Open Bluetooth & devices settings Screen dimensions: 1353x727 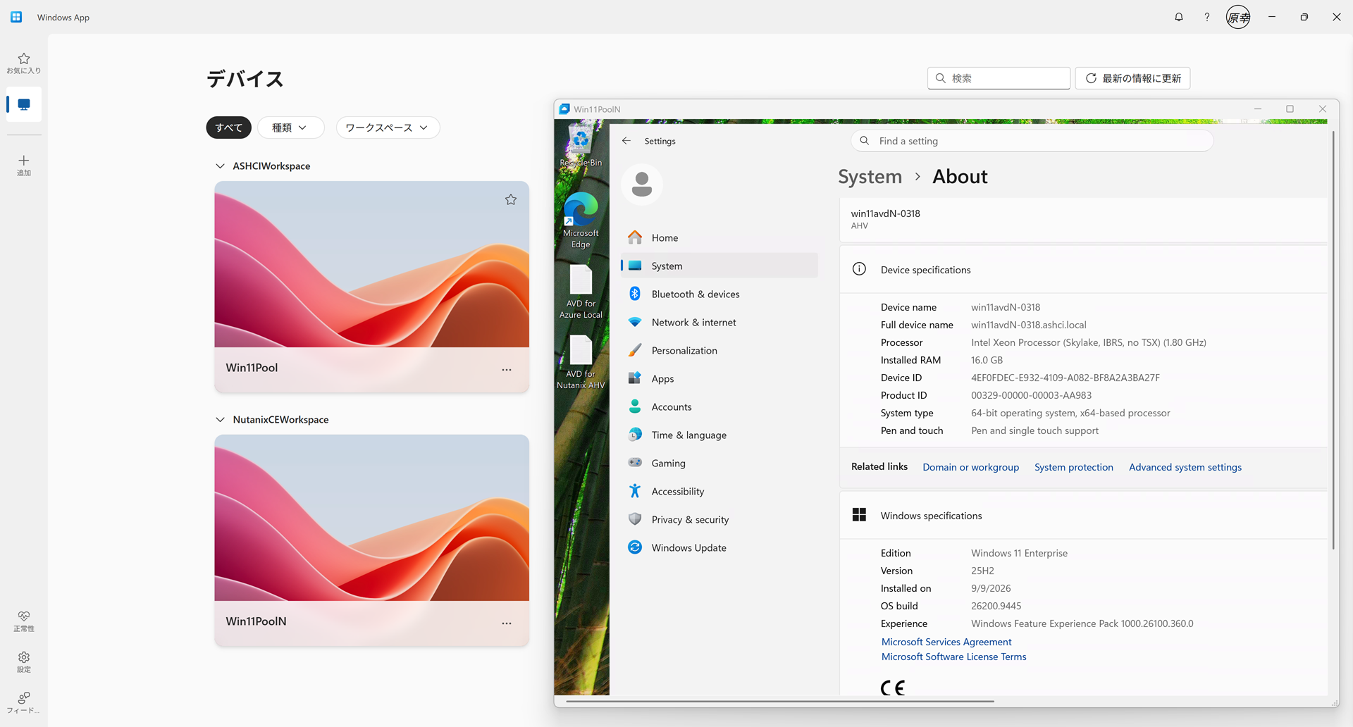click(x=719, y=294)
